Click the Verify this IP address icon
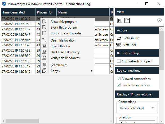This screenshot has height=124, width=165. pos(44,58)
